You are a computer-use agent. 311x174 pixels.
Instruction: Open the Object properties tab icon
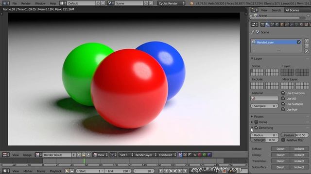click(282, 25)
